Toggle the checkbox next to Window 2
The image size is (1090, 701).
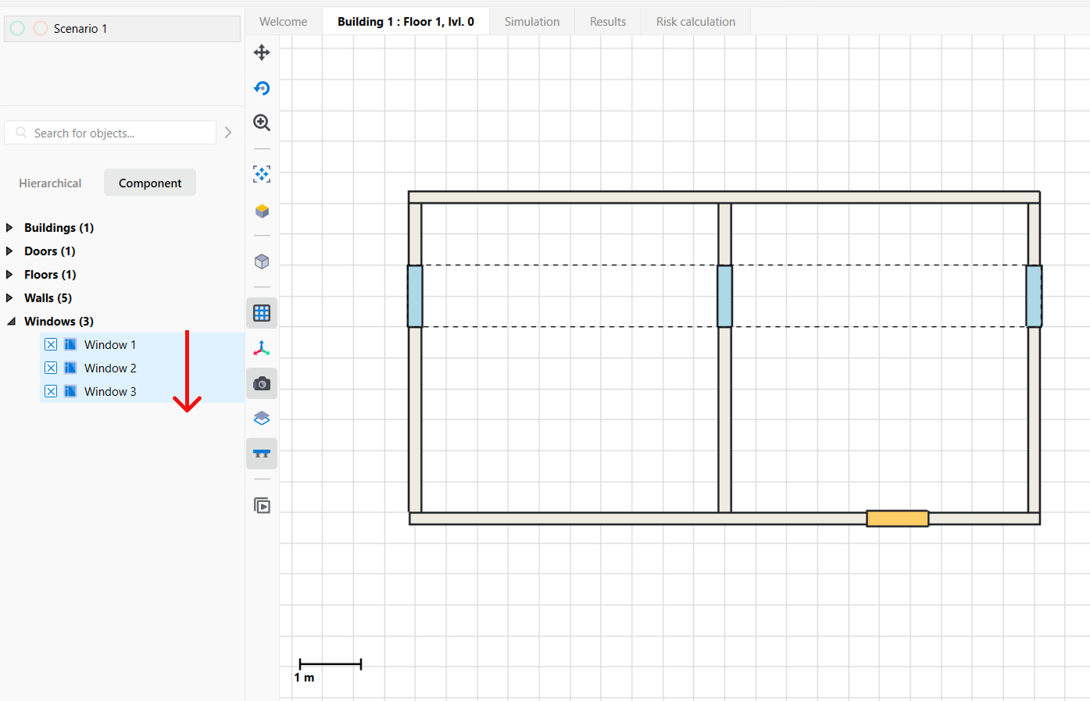tap(51, 368)
